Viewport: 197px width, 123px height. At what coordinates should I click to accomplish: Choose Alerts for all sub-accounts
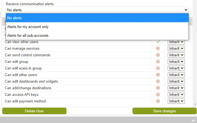[97, 35]
